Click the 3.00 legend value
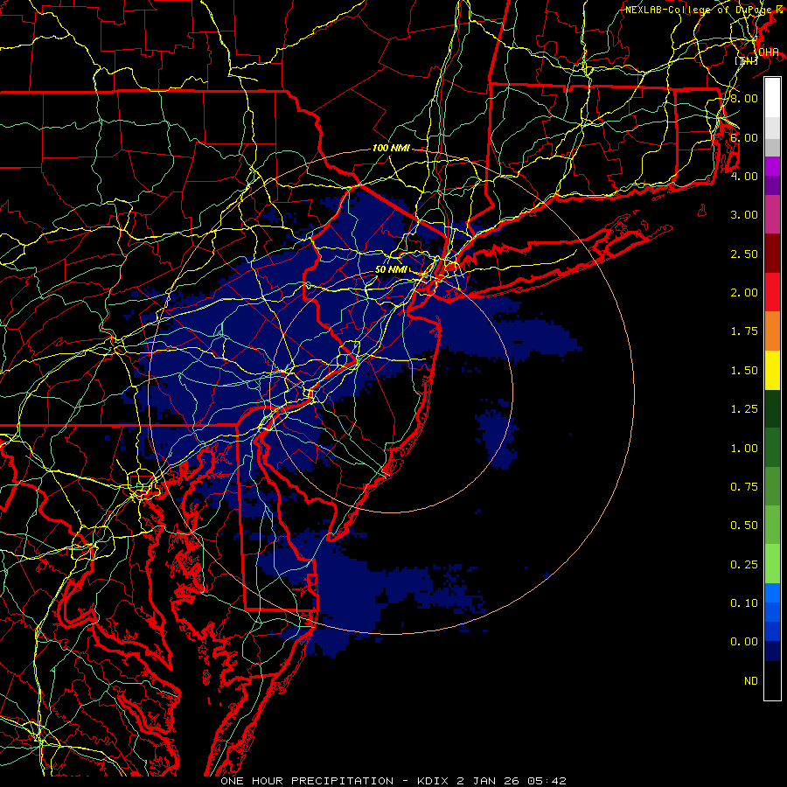 point(744,215)
